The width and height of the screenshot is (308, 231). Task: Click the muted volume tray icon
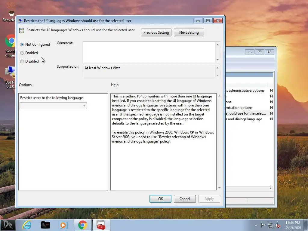pyautogui.click(x=278, y=225)
